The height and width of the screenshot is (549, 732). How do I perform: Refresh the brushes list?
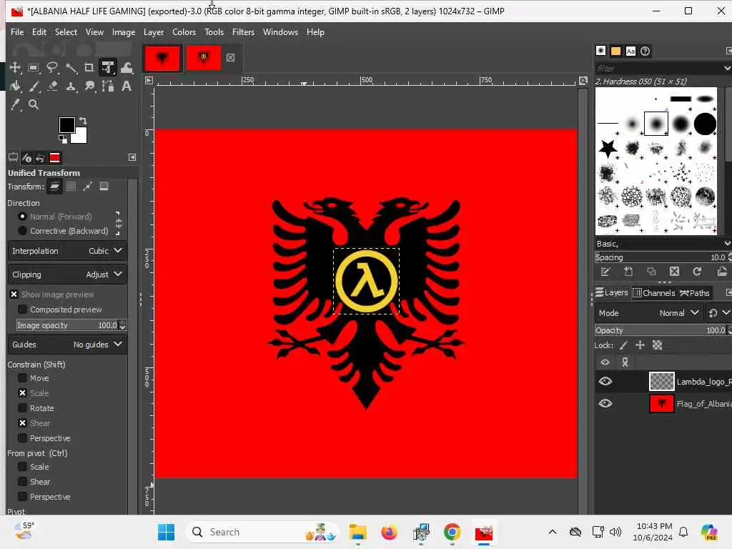pyautogui.click(x=697, y=272)
